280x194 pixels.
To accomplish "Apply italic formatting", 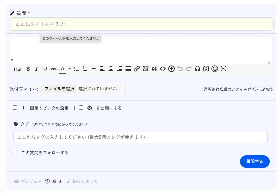I will coord(37,69).
